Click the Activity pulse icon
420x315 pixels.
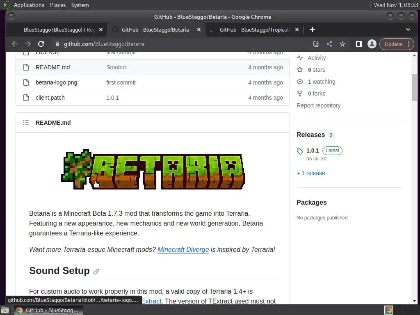(300, 58)
